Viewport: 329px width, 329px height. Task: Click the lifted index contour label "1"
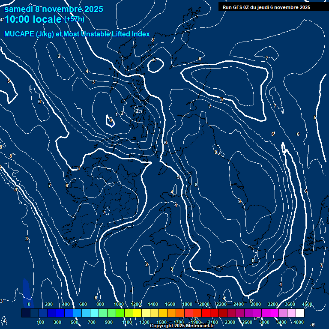117,114
